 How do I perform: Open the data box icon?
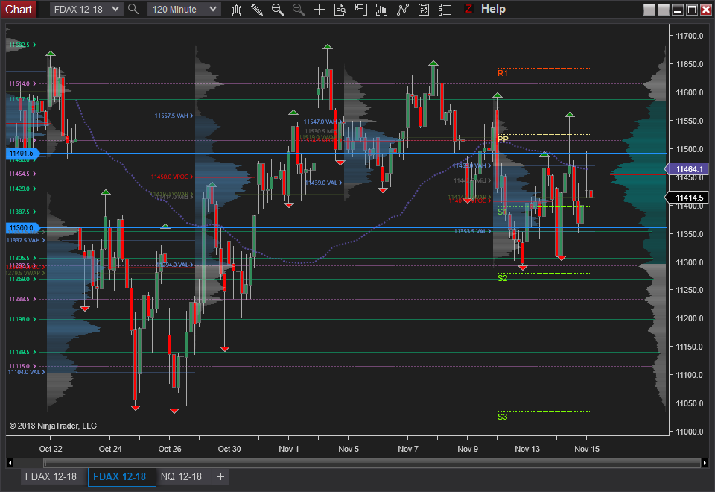[340, 10]
